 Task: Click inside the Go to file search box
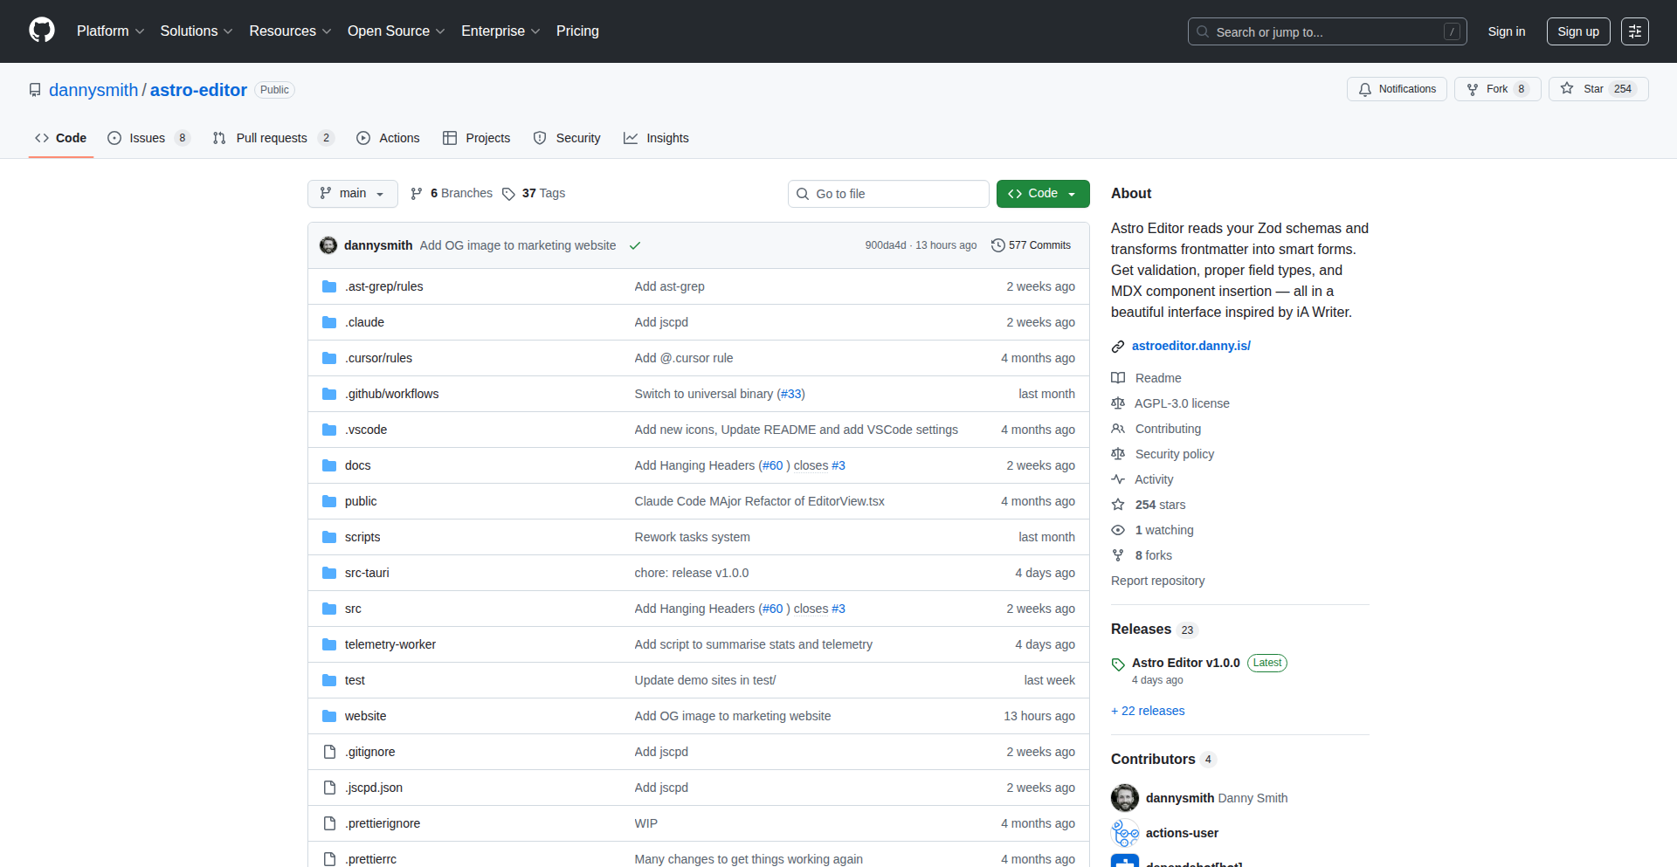(x=888, y=193)
